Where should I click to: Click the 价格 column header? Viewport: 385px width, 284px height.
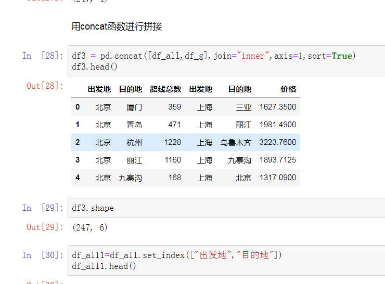click(x=288, y=89)
